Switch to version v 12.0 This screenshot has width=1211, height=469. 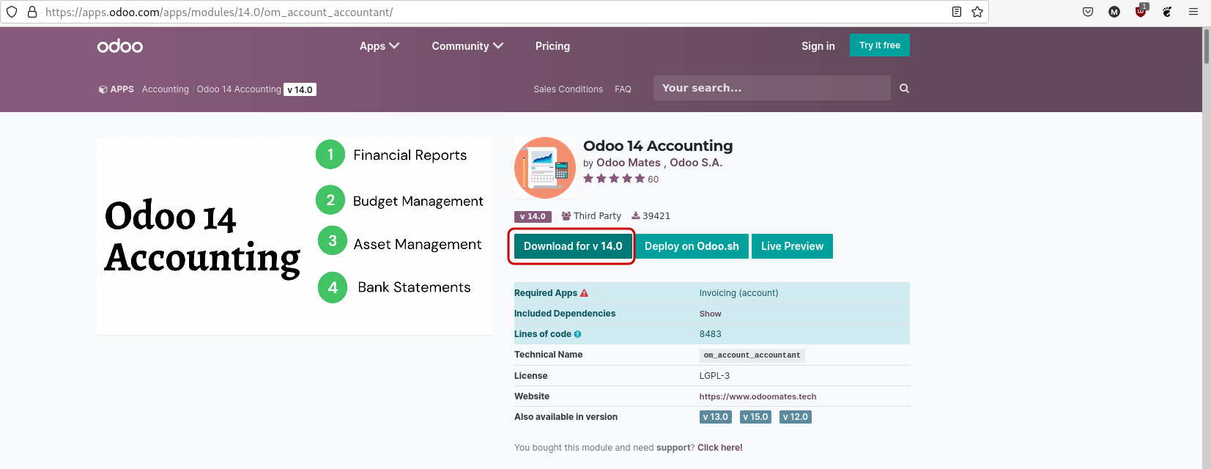coord(796,417)
